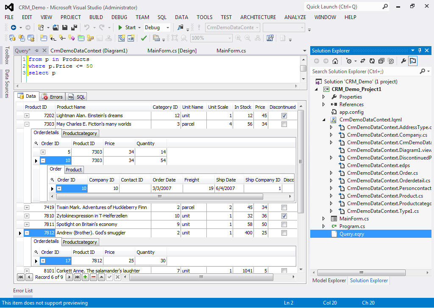Screen dimensions: 434x308
Task: Expand order detail row with Order ID 5
Action: tap(43, 152)
